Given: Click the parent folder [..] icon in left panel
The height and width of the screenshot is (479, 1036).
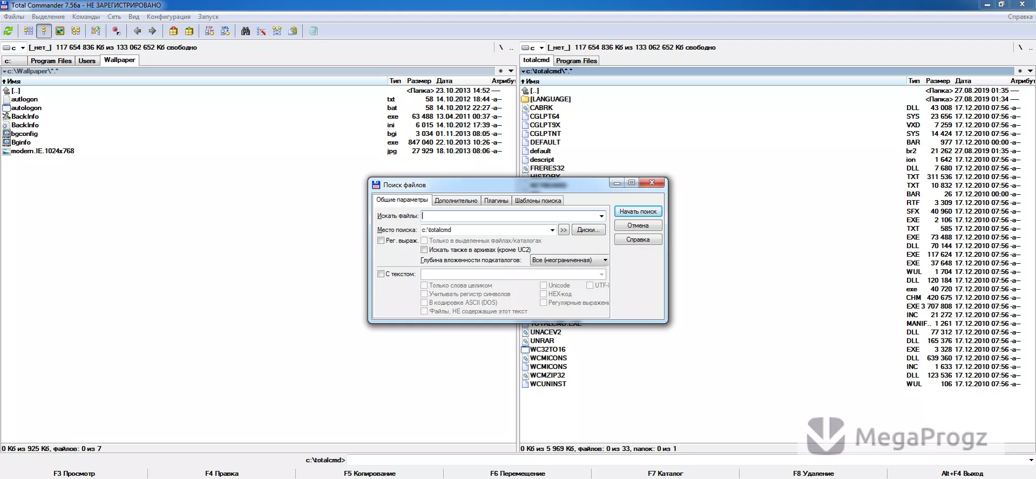Looking at the screenshot, I should (6, 91).
